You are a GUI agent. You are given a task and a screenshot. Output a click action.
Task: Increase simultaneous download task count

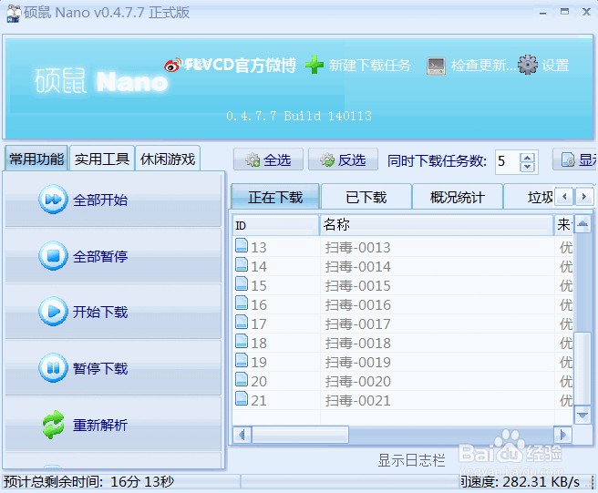click(528, 158)
